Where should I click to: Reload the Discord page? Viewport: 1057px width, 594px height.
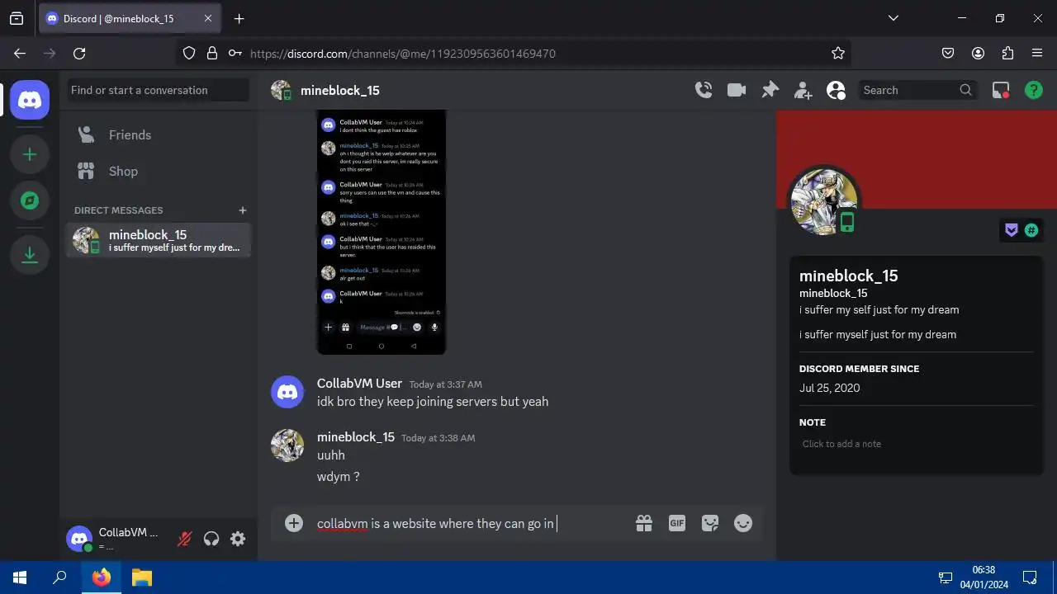pos(79,53)
